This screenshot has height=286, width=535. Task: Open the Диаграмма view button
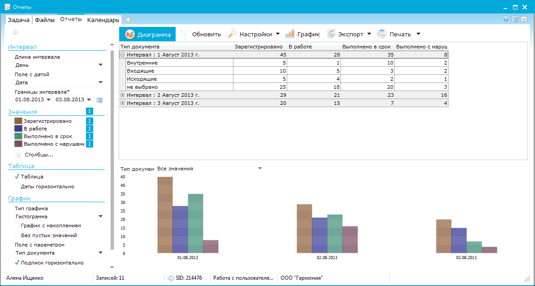click(147, 34)
